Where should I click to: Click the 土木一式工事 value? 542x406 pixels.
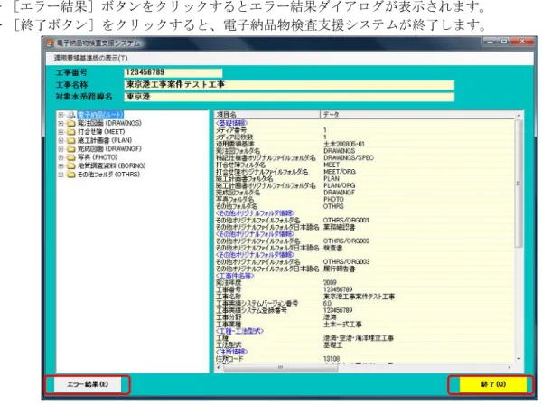(342, 325)
